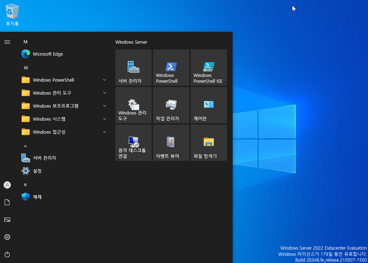Image resolution: width=368 pixels, height=263 pixels.
Task: Open Documents from Start sidebar
Action: pyautogui.click(x=7, y=202)
